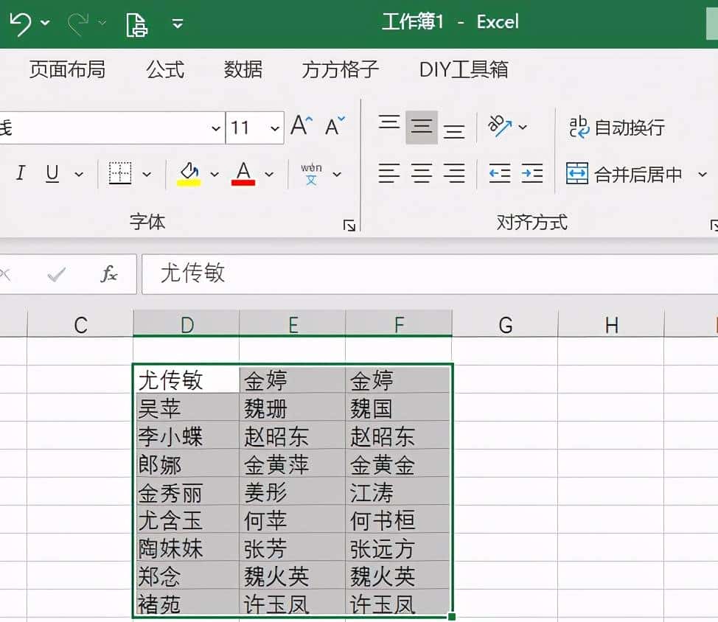Click the column G header
Image resolution: width=718 pixels, height=622 pixels.
click(505, 324)
